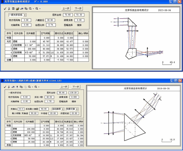This screenshot has height=151, width=183.
Task: Click the 变焦比 field showing 10.0
Action: pyautogui.click(x=21, y=109)
